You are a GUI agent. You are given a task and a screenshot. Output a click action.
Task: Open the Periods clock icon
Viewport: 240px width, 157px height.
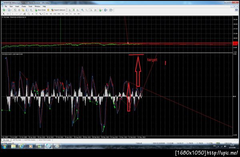pos(105,10)
